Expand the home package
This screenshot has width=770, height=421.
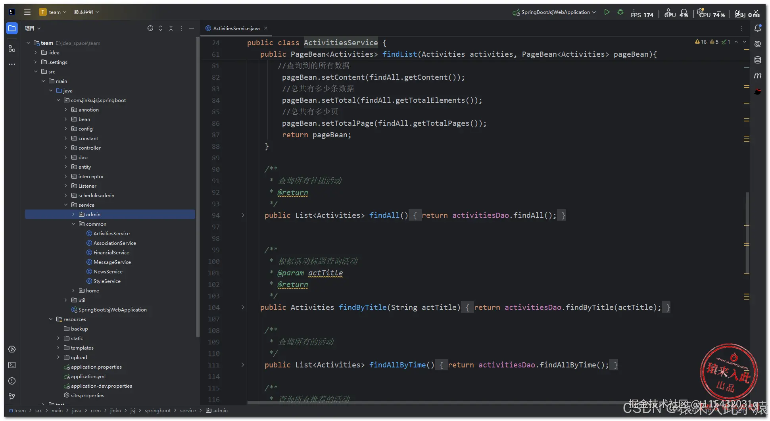click(73, 290)
